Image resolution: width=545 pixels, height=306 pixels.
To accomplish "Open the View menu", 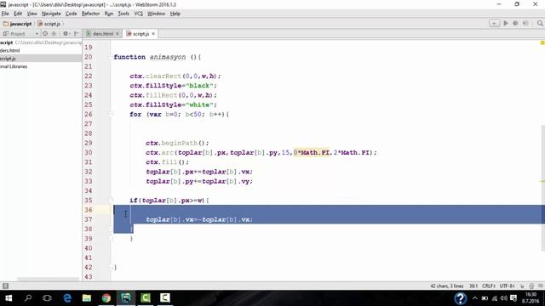I will [32, 14].
